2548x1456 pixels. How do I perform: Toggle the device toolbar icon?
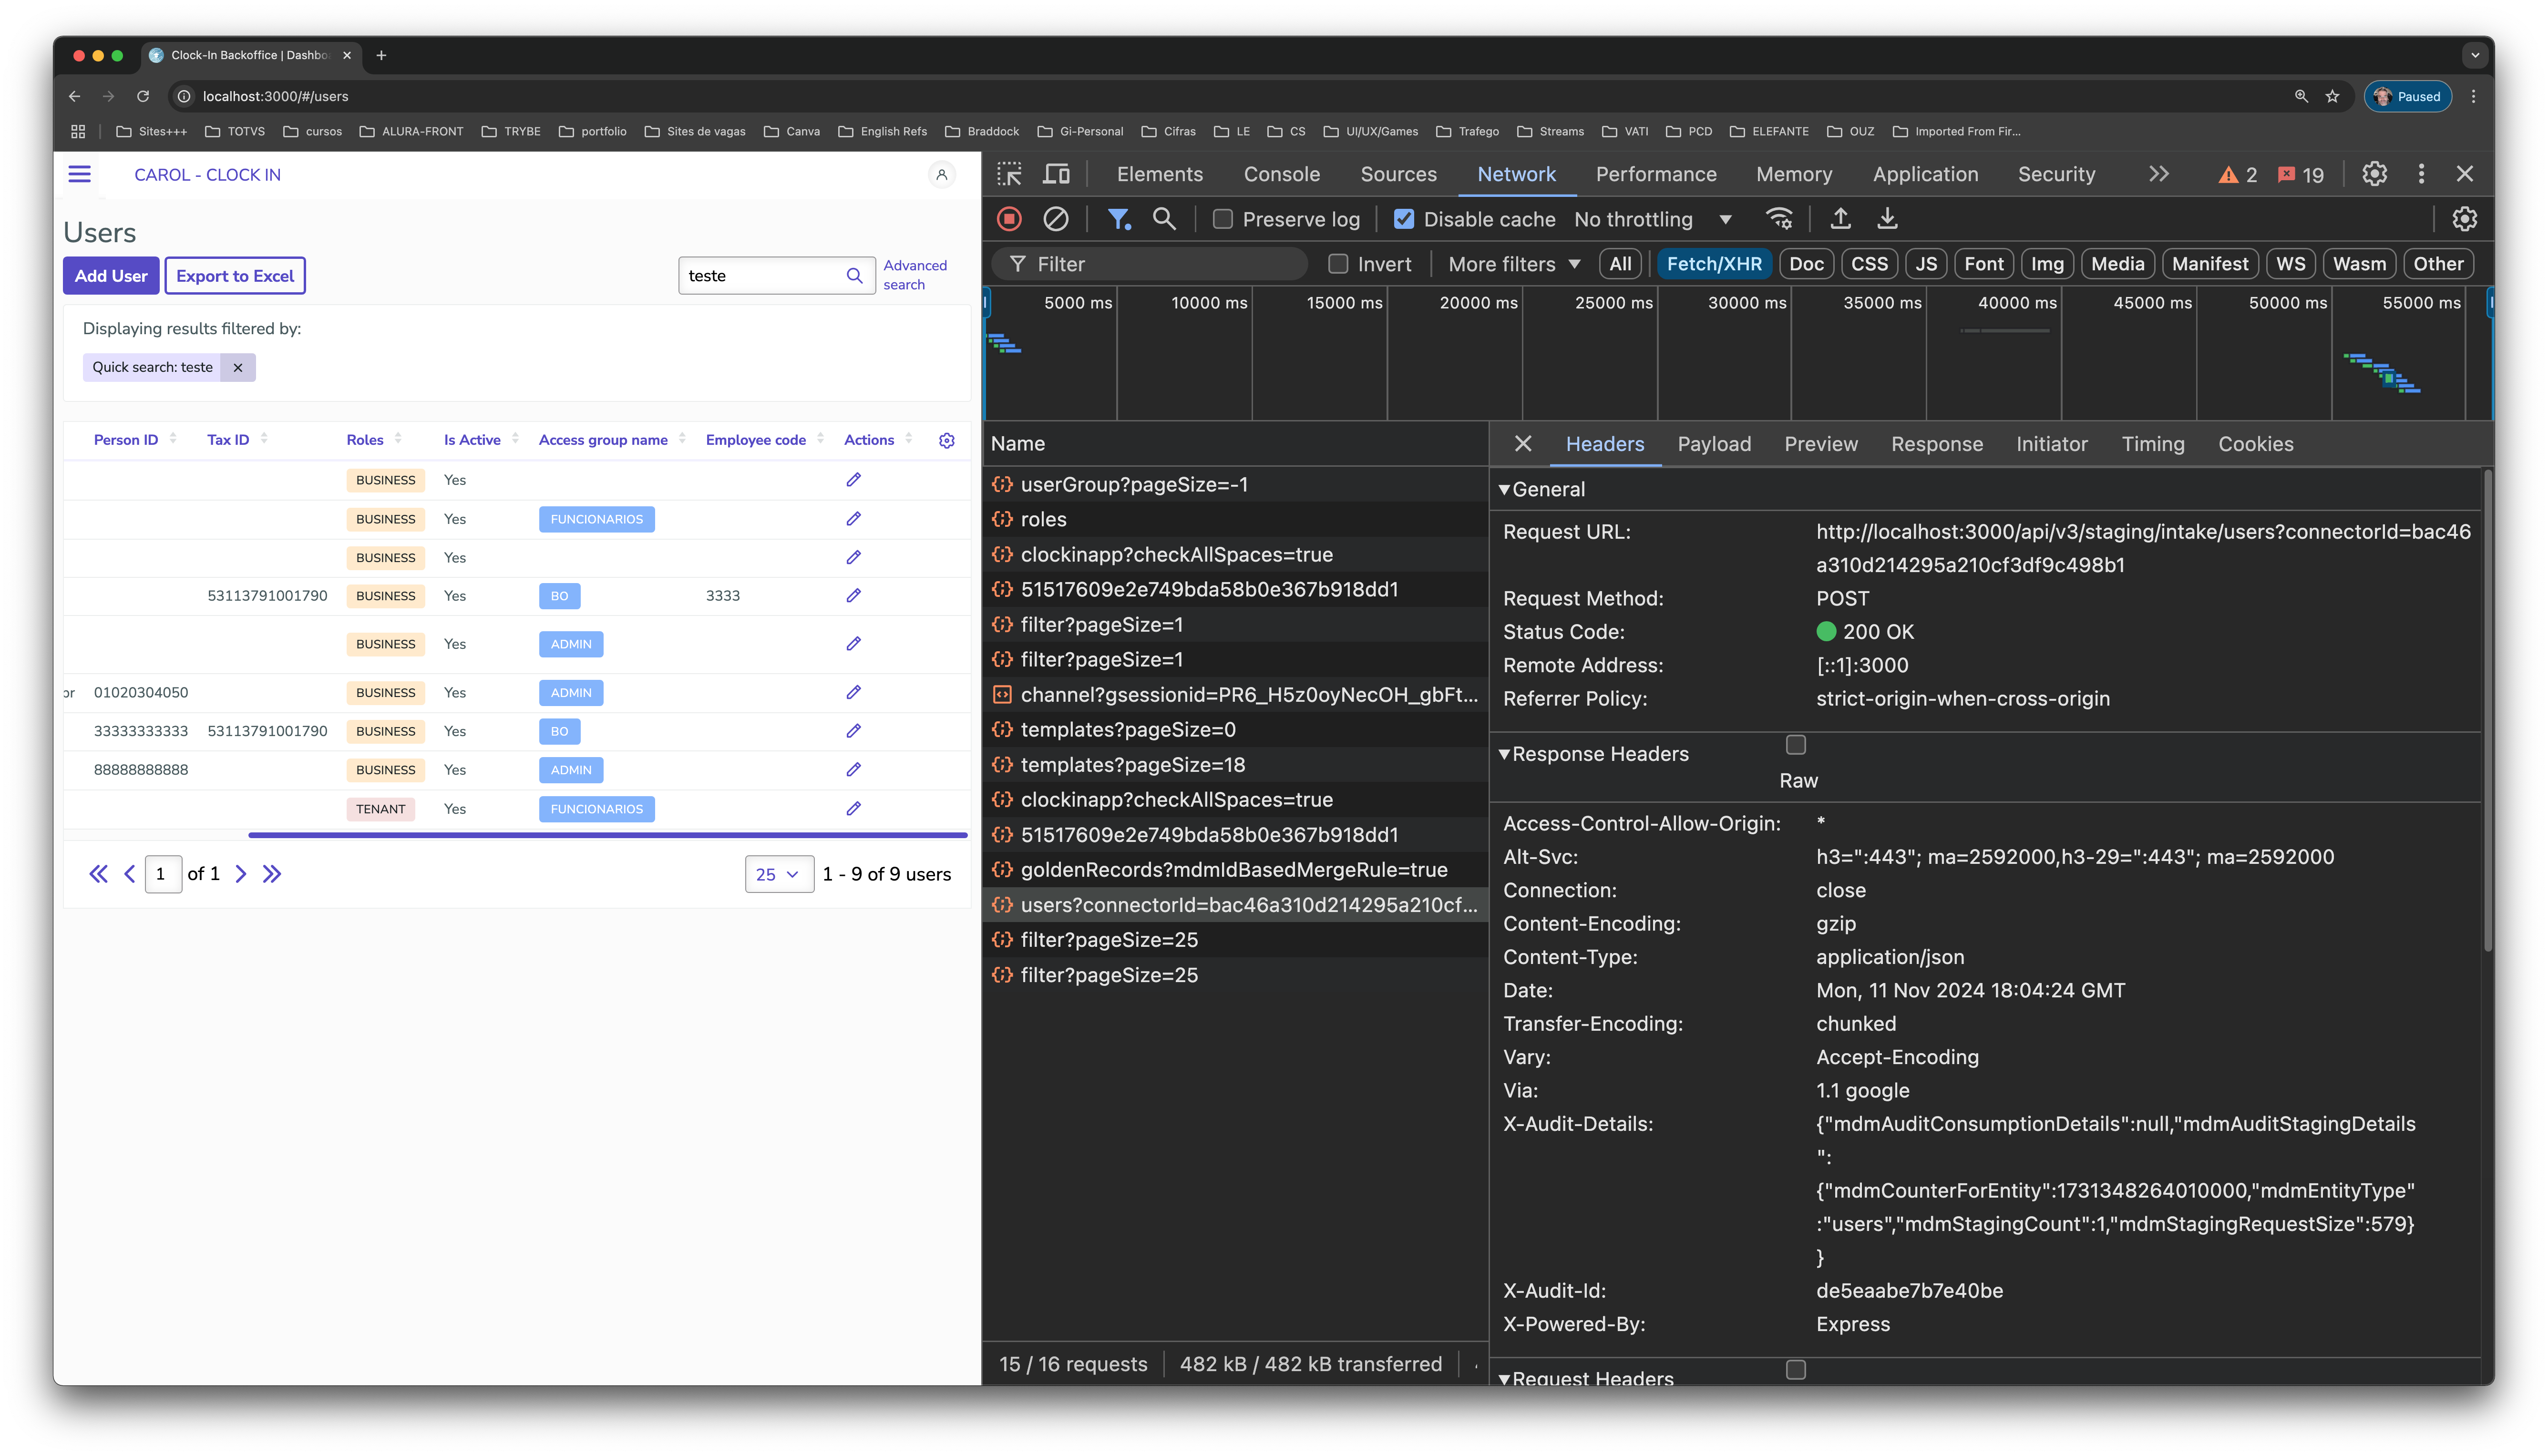[1056, 174]
